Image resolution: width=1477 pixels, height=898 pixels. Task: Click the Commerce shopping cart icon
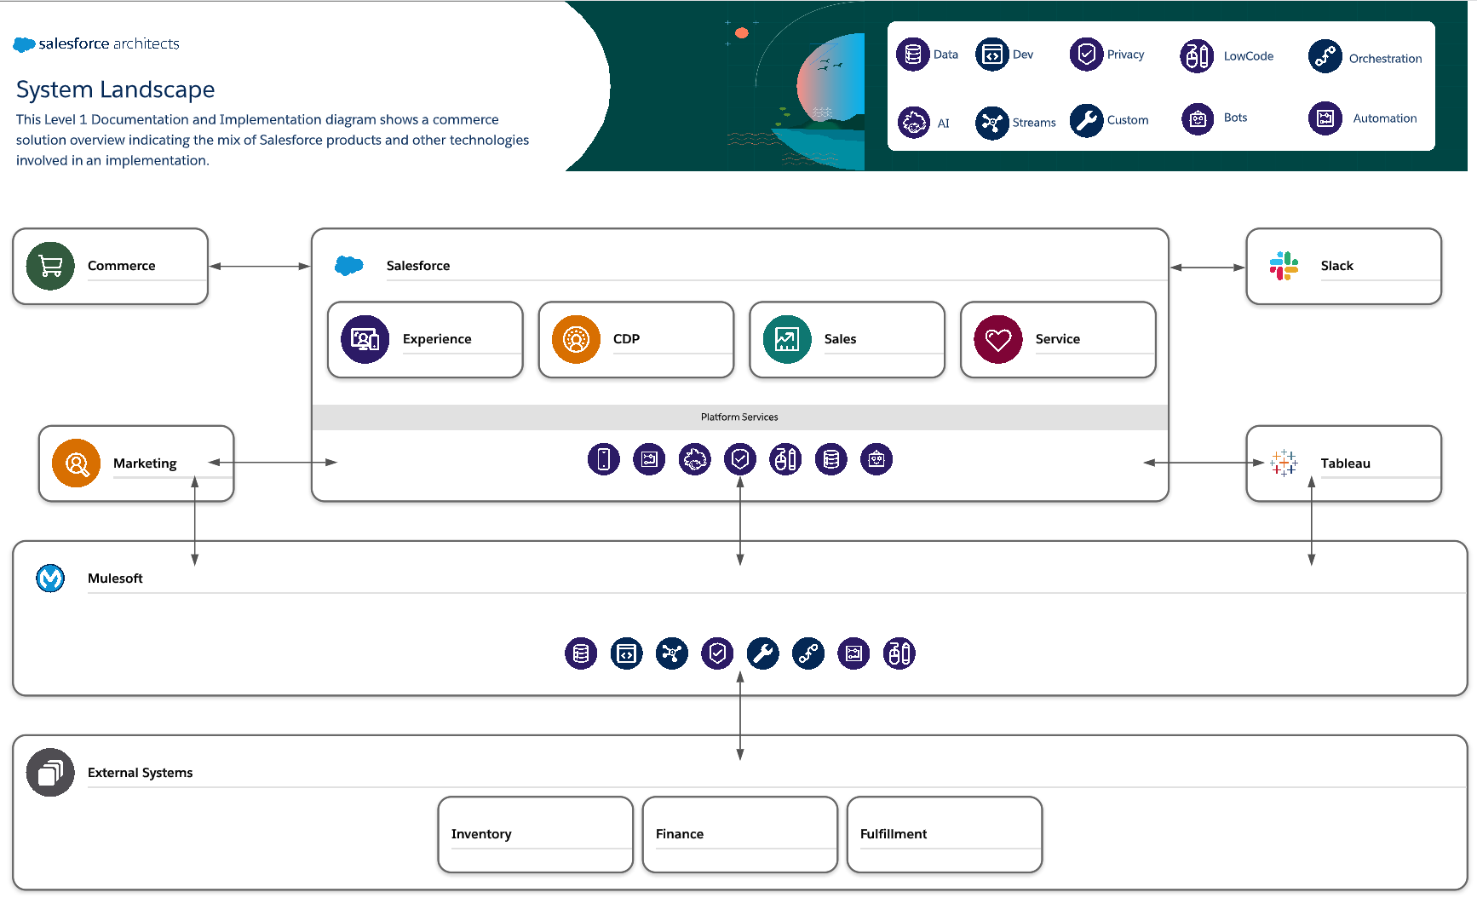(x=50, y=266)
